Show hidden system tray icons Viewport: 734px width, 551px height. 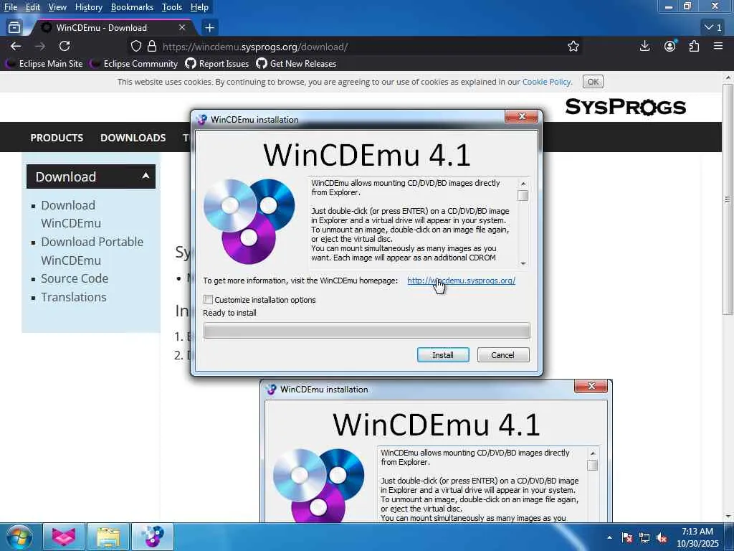(x=609, y=537)
